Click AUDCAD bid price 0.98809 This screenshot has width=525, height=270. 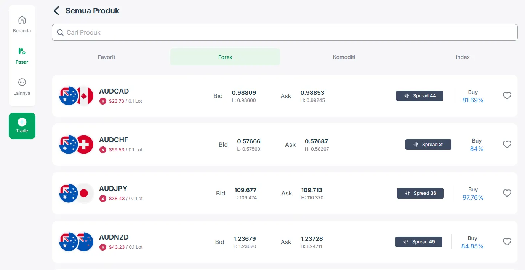244,93
